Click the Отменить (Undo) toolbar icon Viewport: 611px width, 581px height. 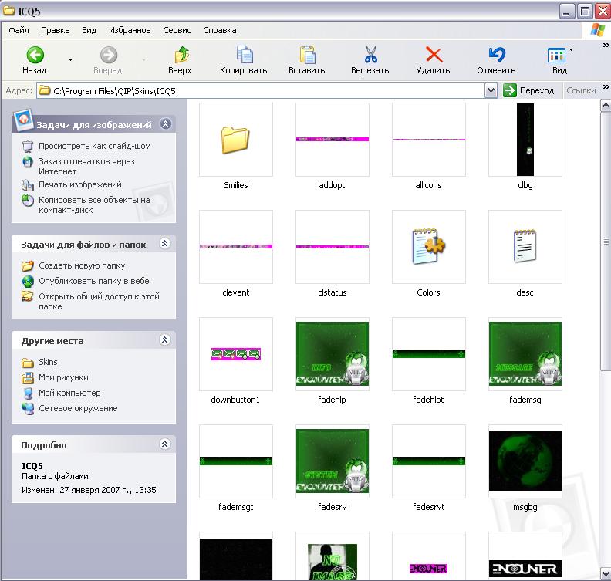click(x=496, y=55)
